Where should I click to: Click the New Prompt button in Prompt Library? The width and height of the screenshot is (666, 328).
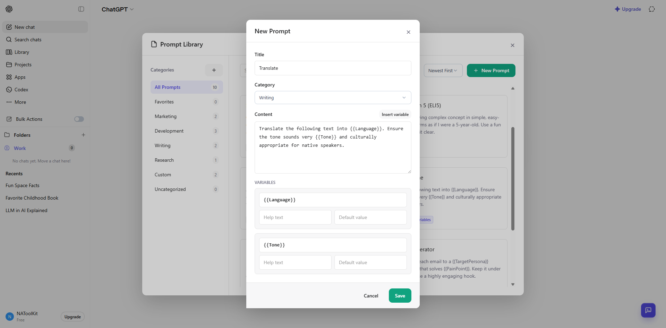pyautogui.click(x=491, y=70)
